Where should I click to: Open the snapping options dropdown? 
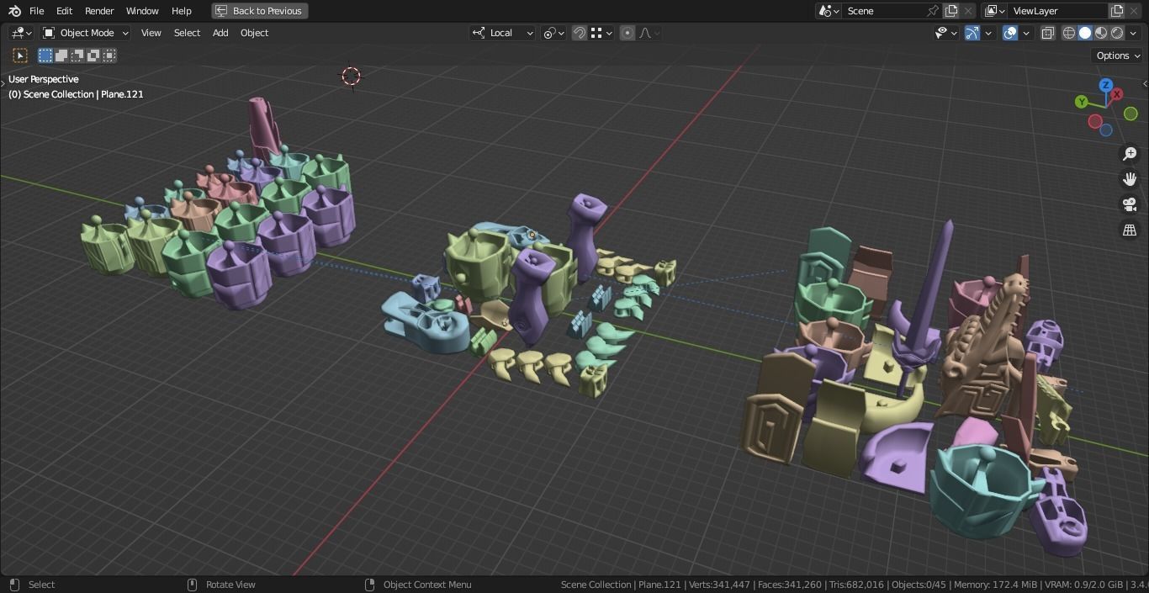(x=601, y=33)
